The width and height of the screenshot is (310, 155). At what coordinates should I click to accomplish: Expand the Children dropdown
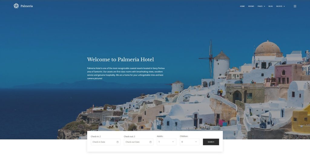(x=190, y=142)
